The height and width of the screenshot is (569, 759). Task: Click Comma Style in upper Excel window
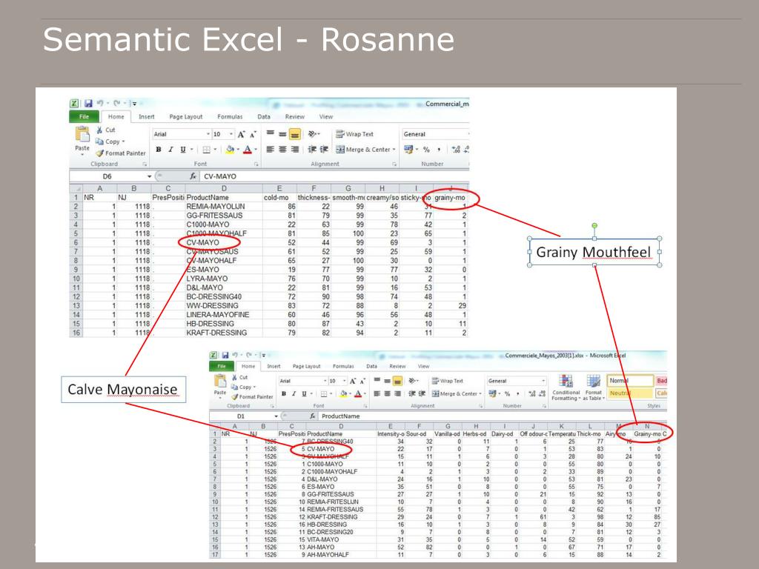click(439, 150)
